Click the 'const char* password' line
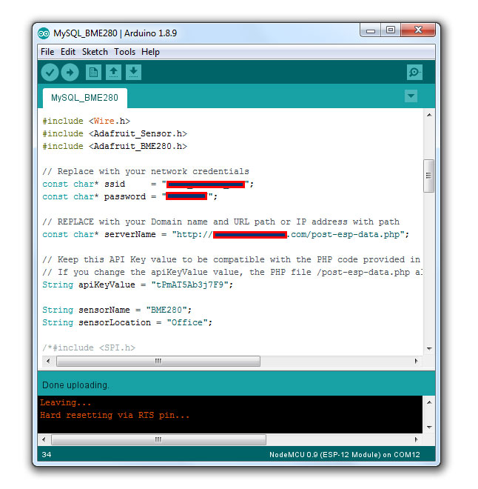 pos(129,196)
